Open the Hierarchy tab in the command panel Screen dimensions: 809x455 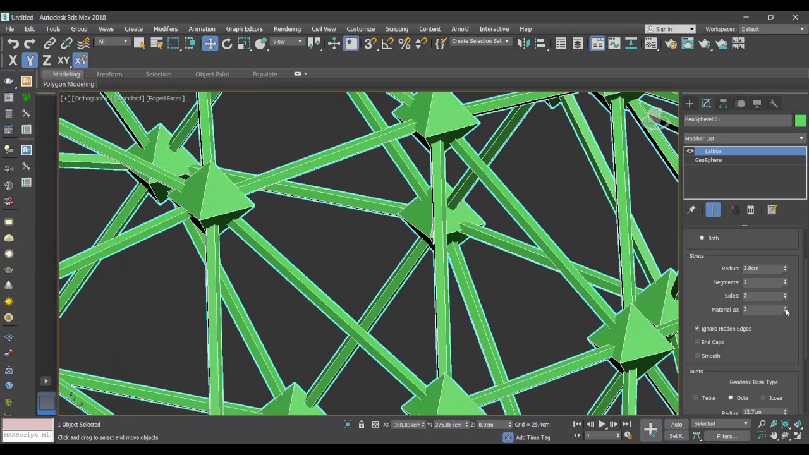[723, 104]
